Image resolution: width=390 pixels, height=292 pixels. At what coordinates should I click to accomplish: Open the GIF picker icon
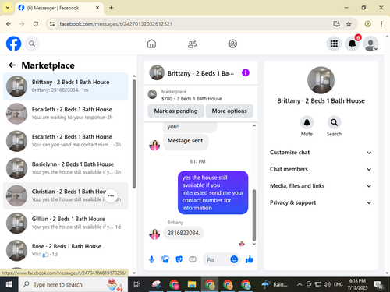click(x=193, y=259)
